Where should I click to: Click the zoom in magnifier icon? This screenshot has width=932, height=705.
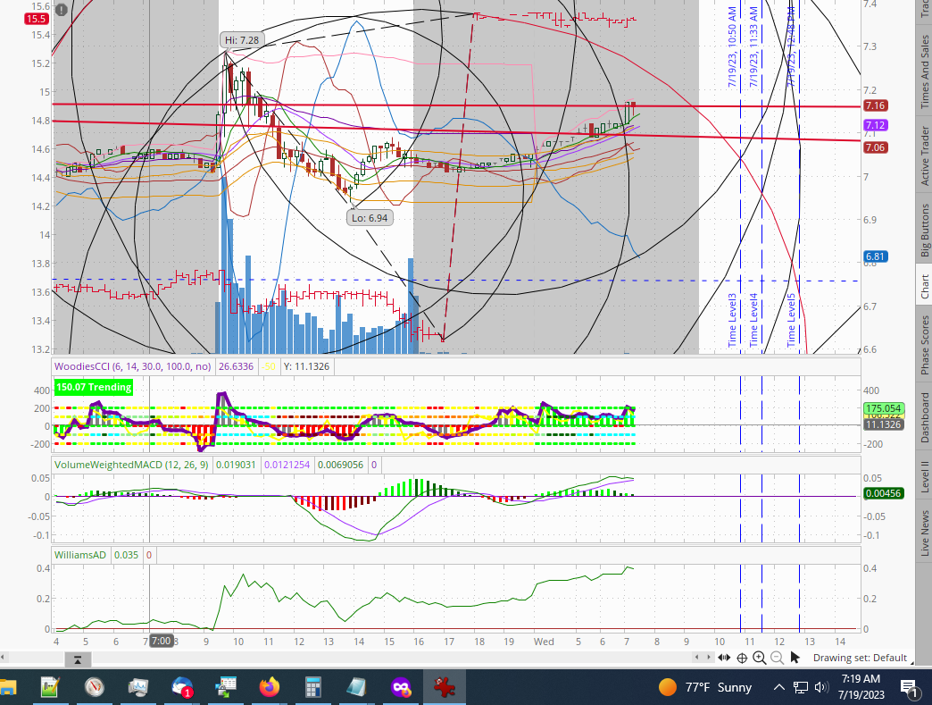coord(759,658)
